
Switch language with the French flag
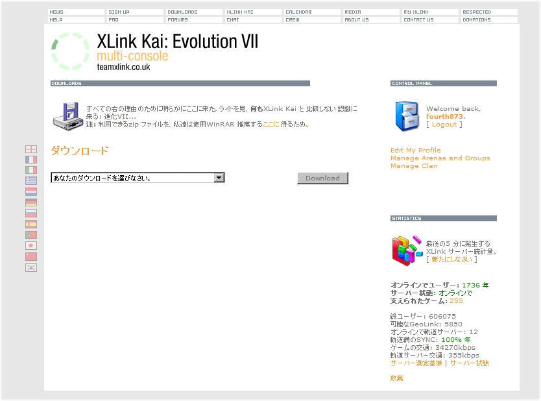[31, 160]
